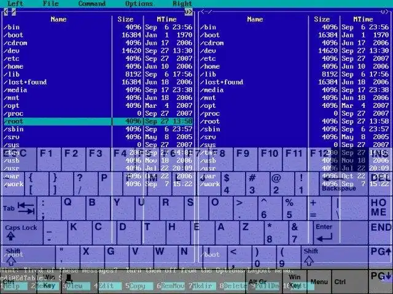Open left panel history dropdown arrow
The height and width of the screenshot is (294, 393).
click(x=189, y=12)
